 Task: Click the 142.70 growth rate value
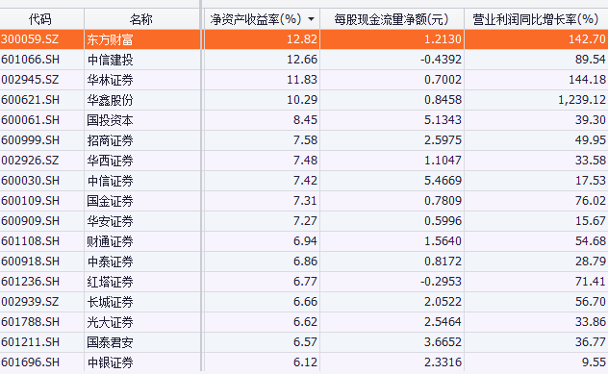[587, 39]
